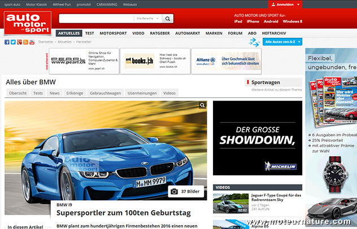Image resolution: width=357 pixels, height=229 pixels.
Task: Open the FORUM navigation item
Action: click(235, 33)
